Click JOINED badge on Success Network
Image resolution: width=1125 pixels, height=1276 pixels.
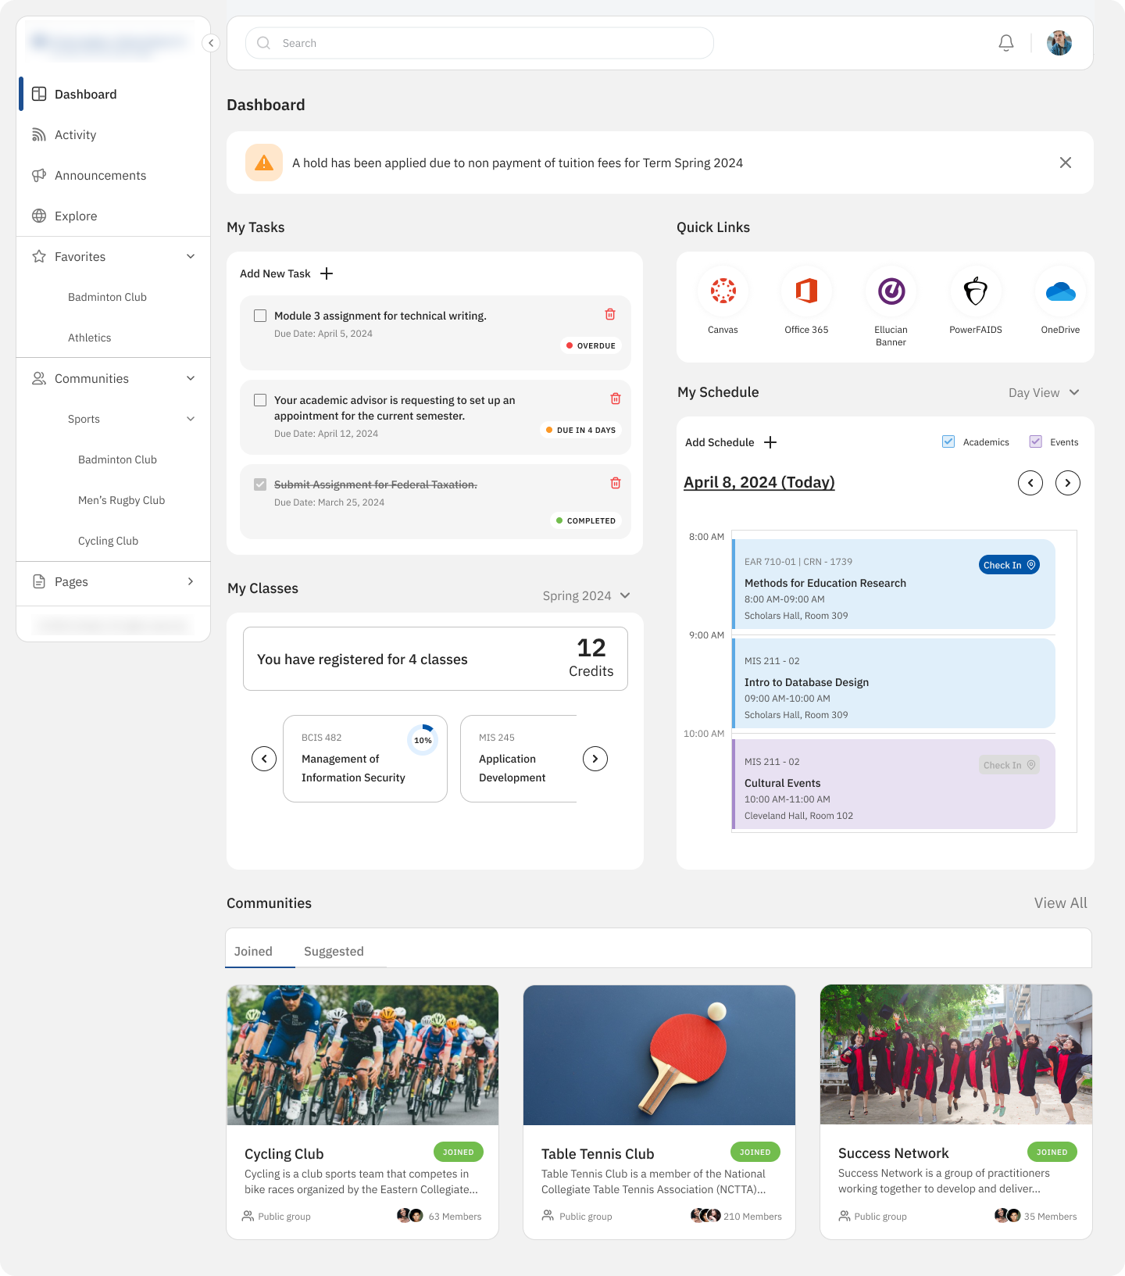coord(1052,1152)
